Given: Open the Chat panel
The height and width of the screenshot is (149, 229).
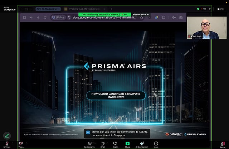Looking at the screenshot, I should (102, 144).
